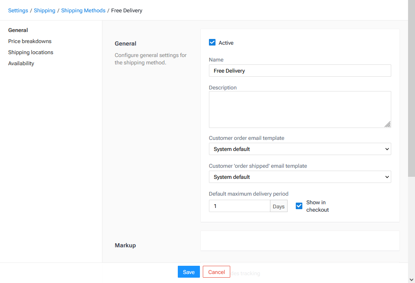Switch to the Price breakdowns tab
Viewport: 415px width, 283px height.
(x=29, y=41)
